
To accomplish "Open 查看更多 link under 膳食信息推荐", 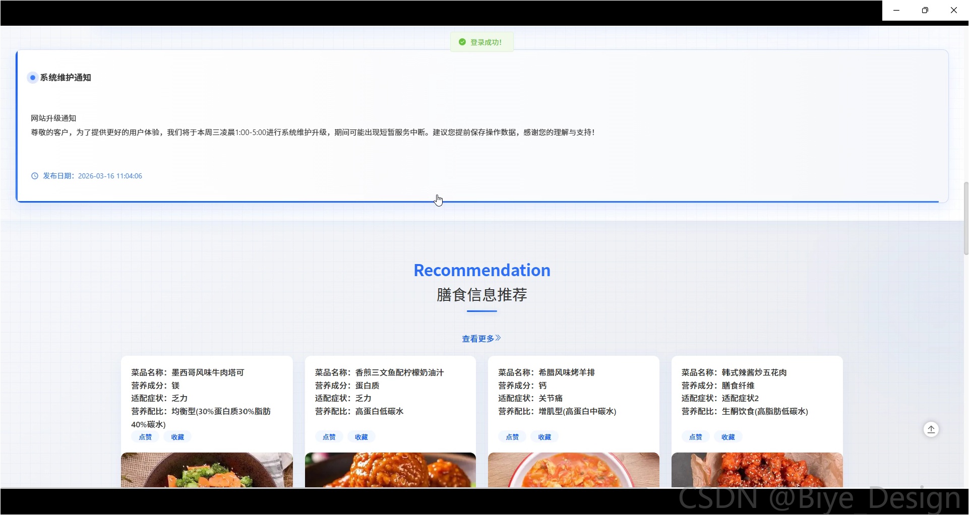I will tap(481, 339).
